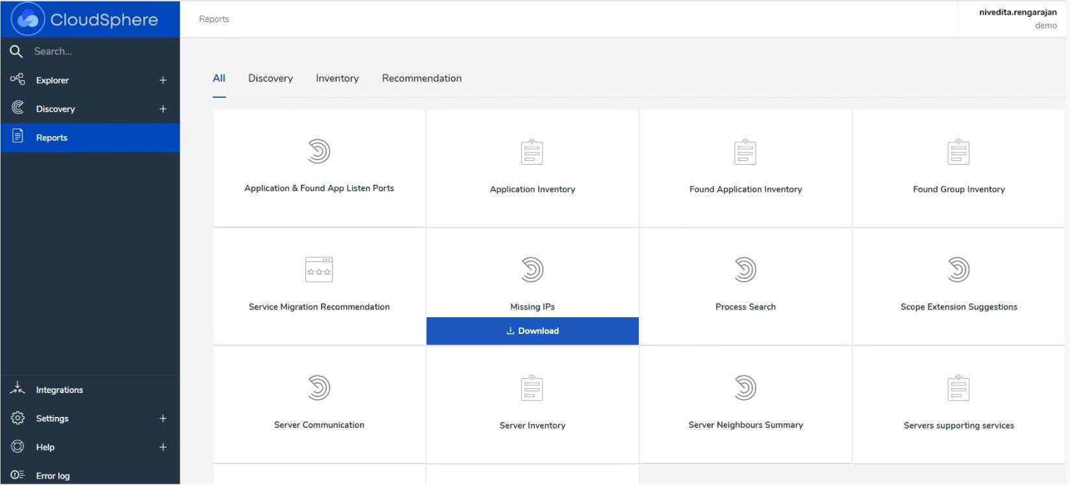Click the Server Communication radar icon
Image resolution: width=1070 pixels, height=485 pixels.
coord(318,388)
